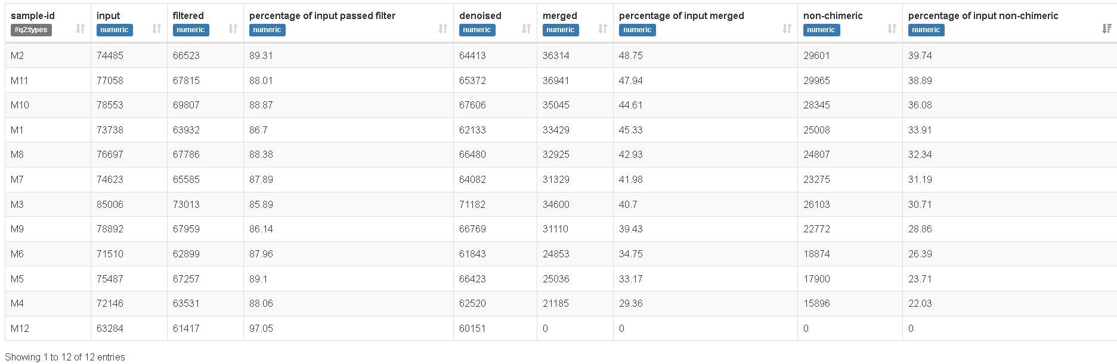Screen dimensions: 1117x364
Task: Click numeric badge under denoised header
Action: pyautogui.click(x=476, y=30)
